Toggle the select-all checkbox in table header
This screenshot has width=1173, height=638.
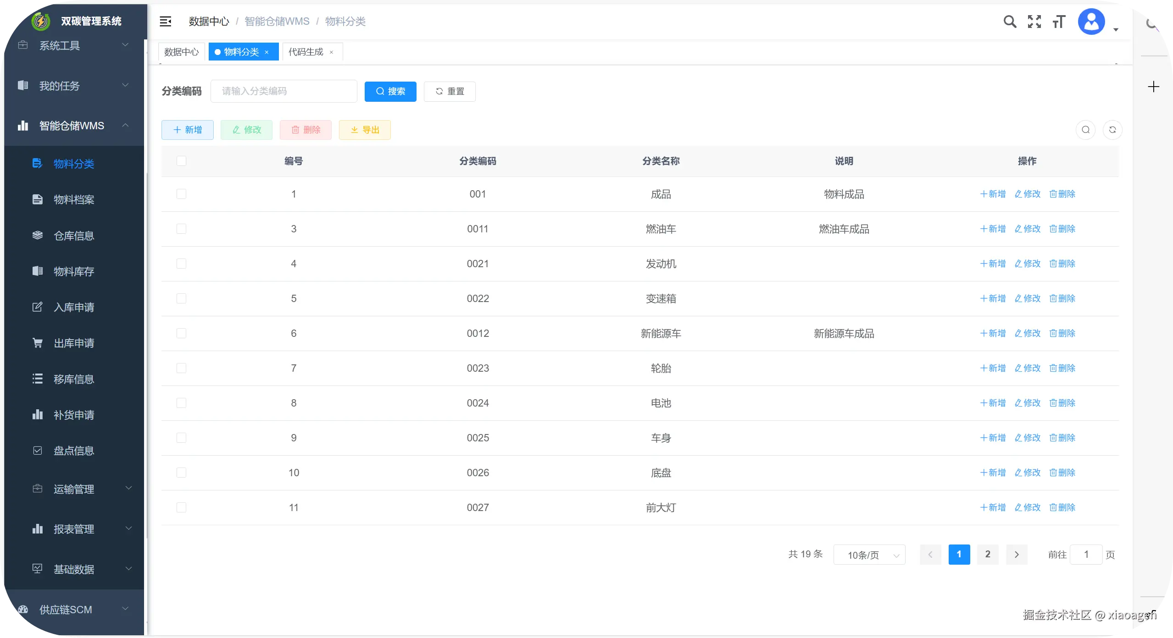182,161
